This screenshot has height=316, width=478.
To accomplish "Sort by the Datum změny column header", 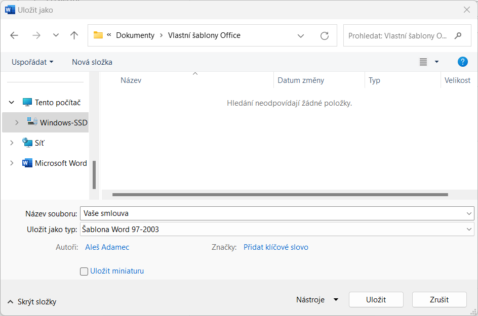I will coord(301,80).
